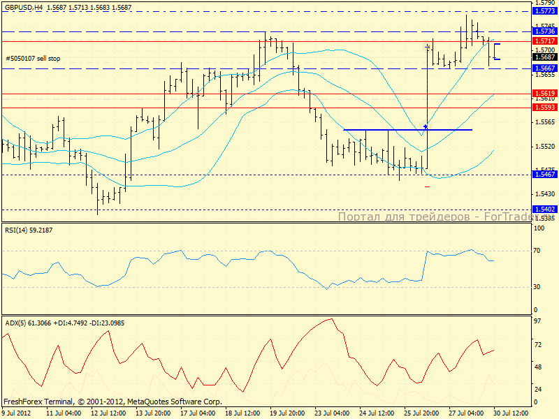559x419 pixels.
Task: Click the blue 1.5467 support label
Action: point(544,175)
